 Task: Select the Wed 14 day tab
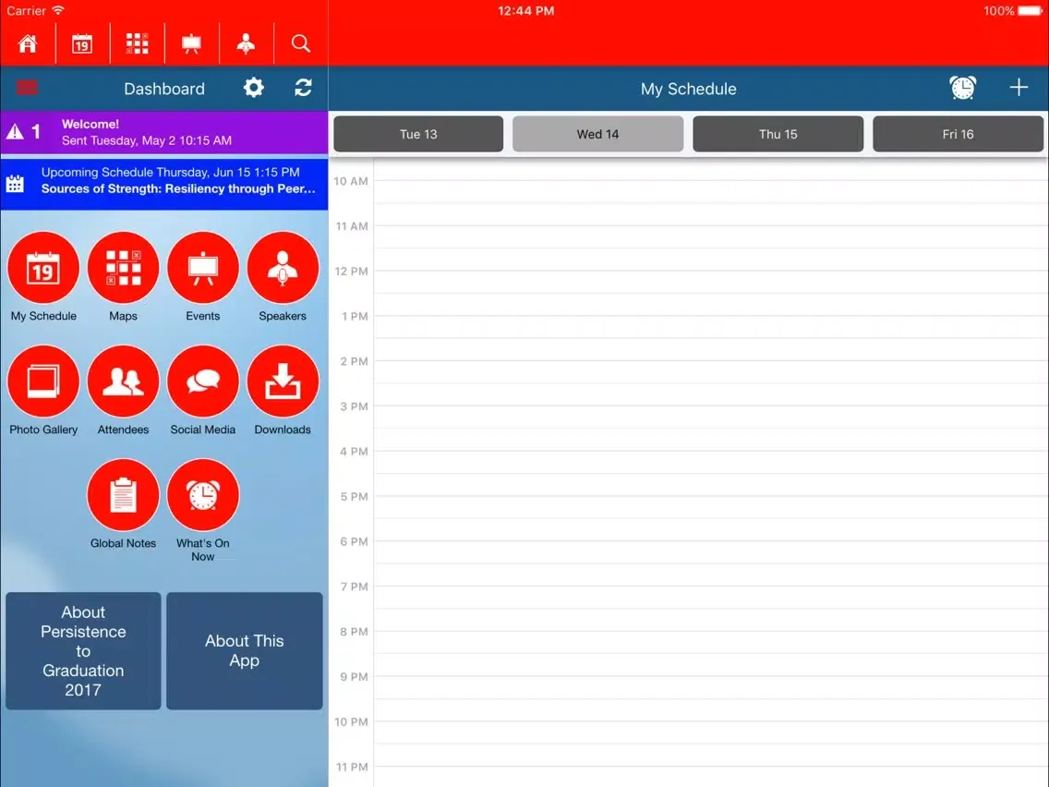pyautogui.click(x=598, y=134)
